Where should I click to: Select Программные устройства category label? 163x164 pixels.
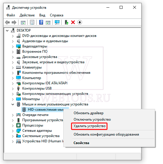point(43,120)
